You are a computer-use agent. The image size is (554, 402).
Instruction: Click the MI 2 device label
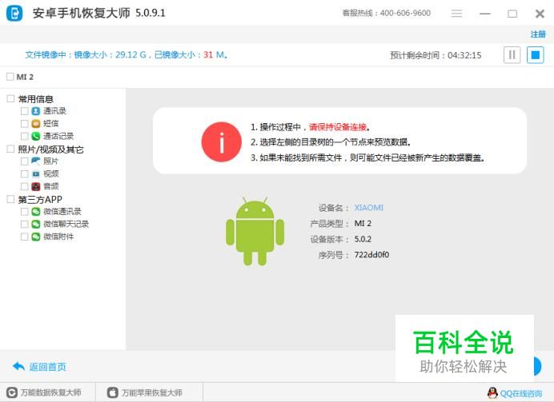pos(25,77)
